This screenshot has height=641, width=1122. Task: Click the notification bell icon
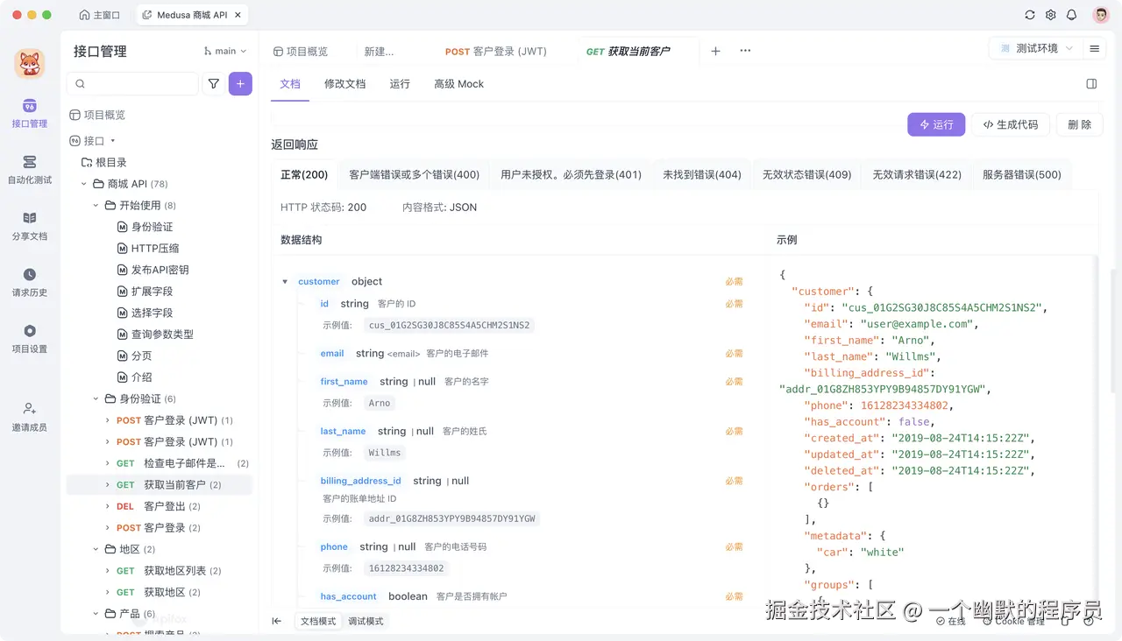(1070, 15)
